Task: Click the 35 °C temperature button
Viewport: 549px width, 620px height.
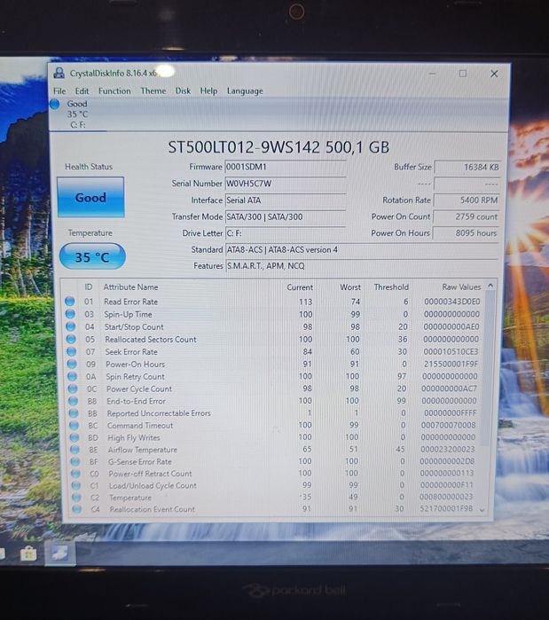Action: 92,257
